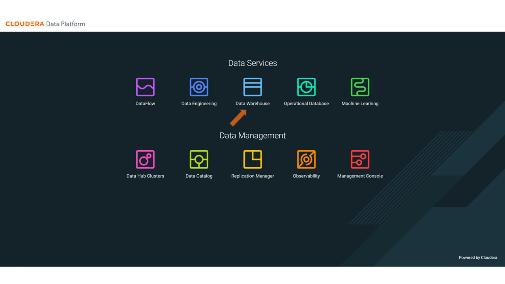Launch the Observability icon

[x=306, y=159]
